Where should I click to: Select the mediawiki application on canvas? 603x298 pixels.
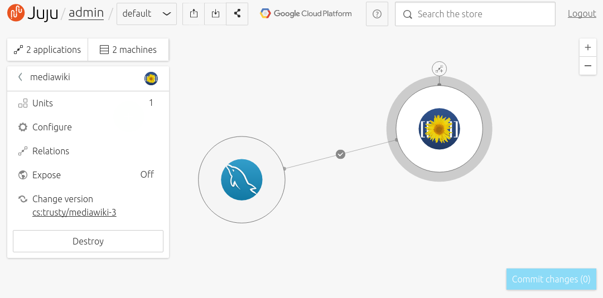(x=439, y=129)
